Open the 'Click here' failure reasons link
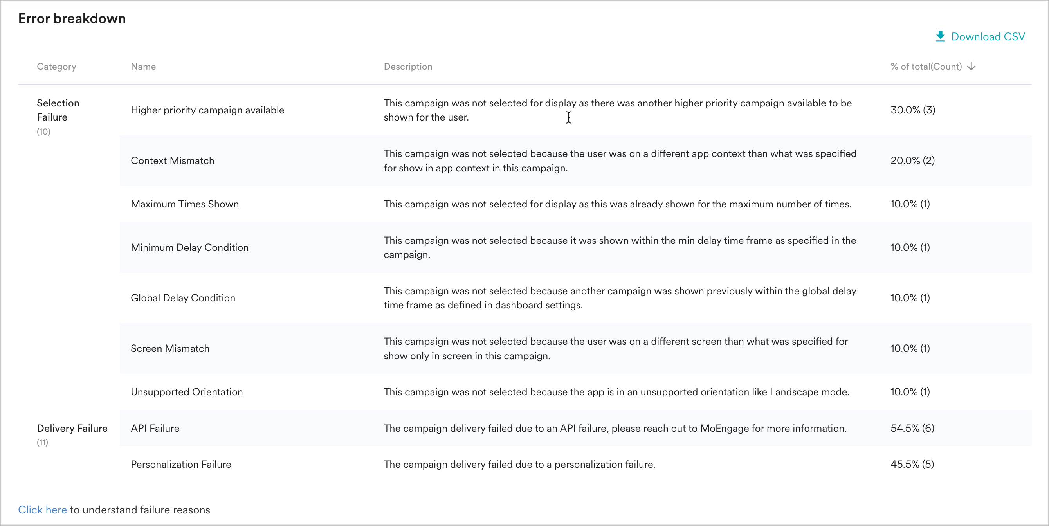Viewport: 1049px width, 526px height. 42,510
